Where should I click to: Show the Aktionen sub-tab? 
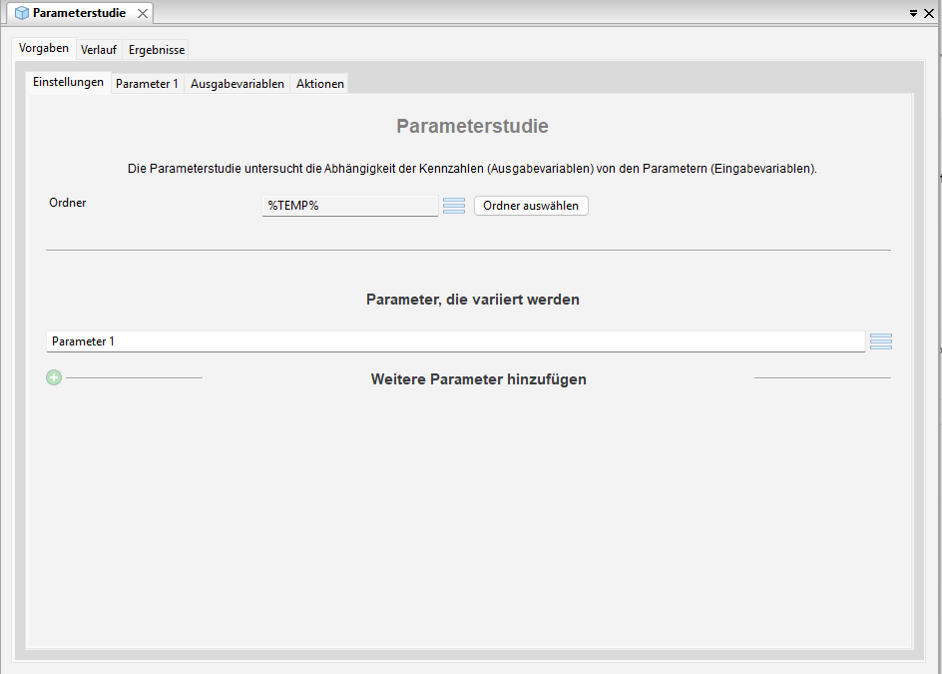coord(320,84)
